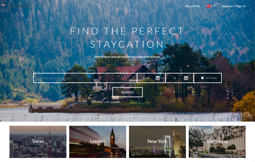Image resolution: width=255 pixels, height=162 pixels.
Task: Focus the 'Where do you want to go?' field
Action: (85, 78)
